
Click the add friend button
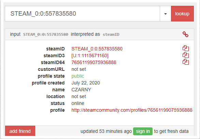coord(20,131)
